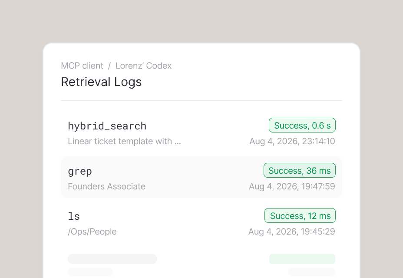403x278 pixels.
Task: Open the MCP client breadcrumb link
Action: click(82, 66)
